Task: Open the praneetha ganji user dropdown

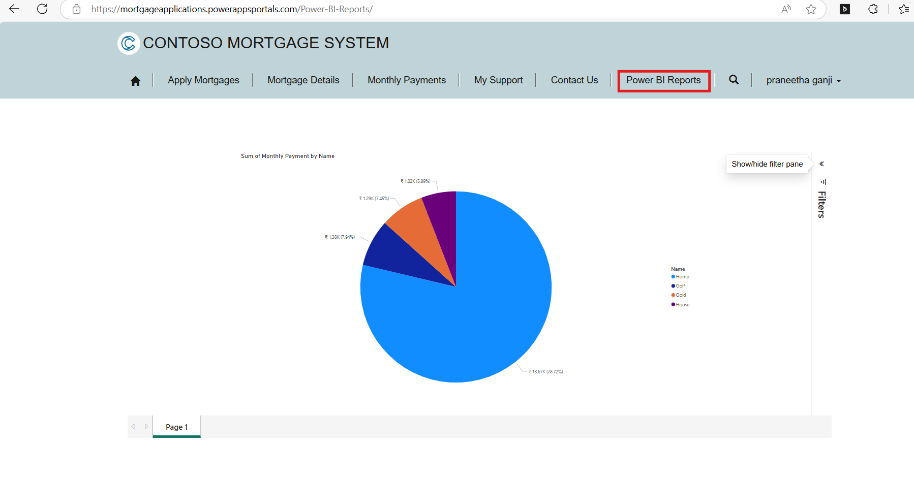Action: [803, 80]
